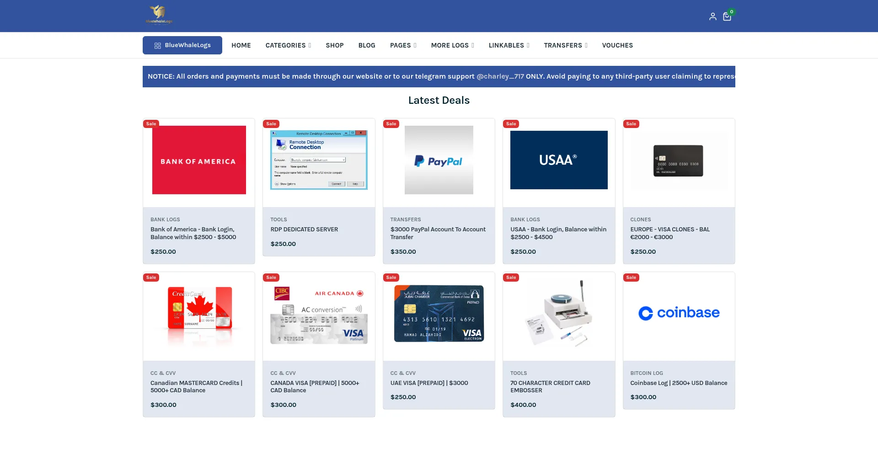Viewport: 878px width, 454px height.
Task: Click the Sale badge on the PayPal card
Action: point(391,124)
